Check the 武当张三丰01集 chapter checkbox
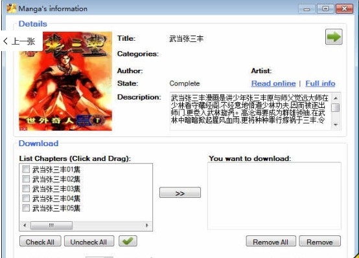The image size is (359, 258). 26,169
